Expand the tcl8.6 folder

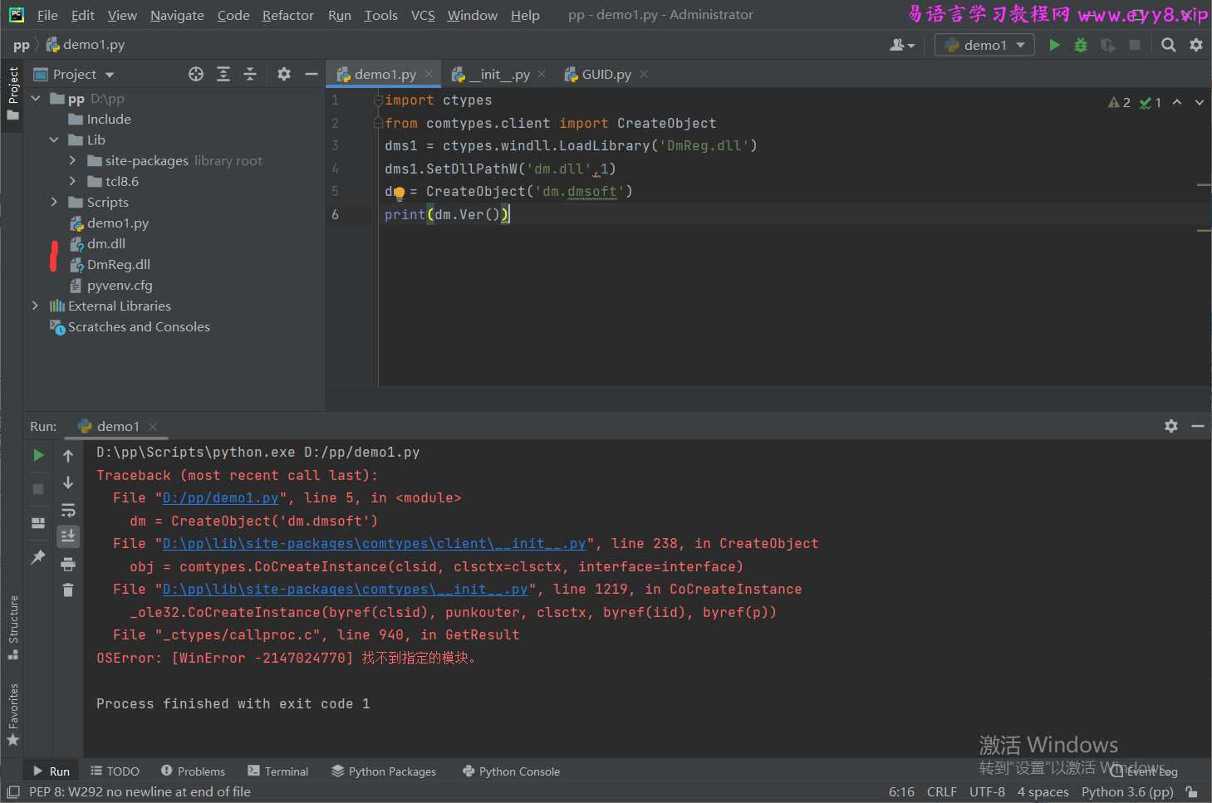pyautogui.click(x=72, y=182)
